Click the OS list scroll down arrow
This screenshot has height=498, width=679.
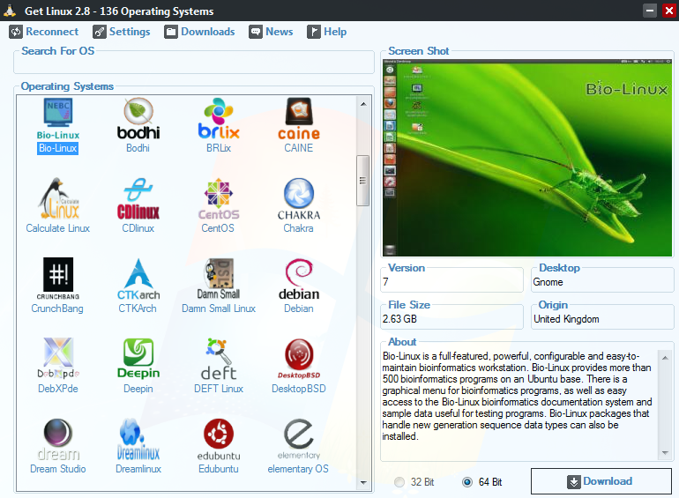coord(363,482)
